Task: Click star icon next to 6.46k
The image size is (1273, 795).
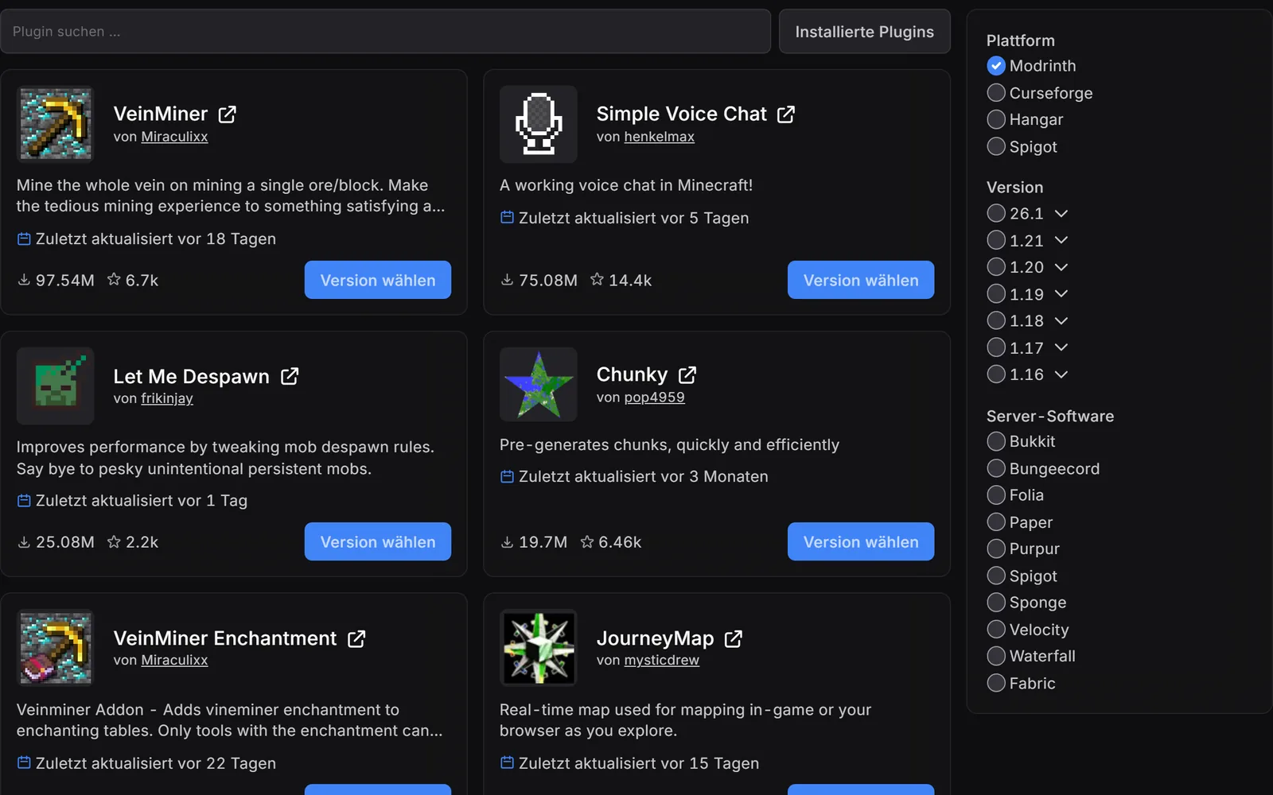Action: pos(587,541)
